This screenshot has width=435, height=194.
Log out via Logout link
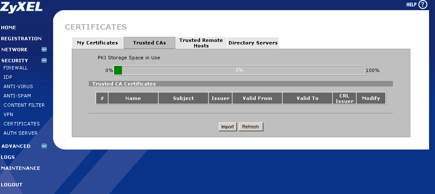(11, 185)
